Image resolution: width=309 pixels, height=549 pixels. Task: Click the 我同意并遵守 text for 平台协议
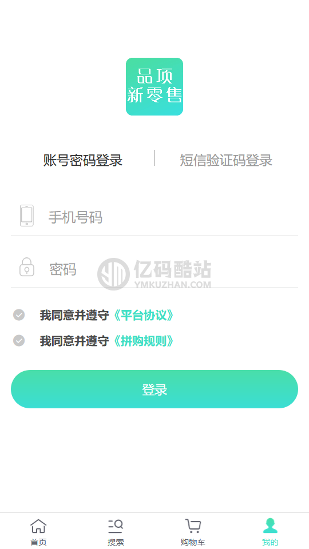[74, 316]
